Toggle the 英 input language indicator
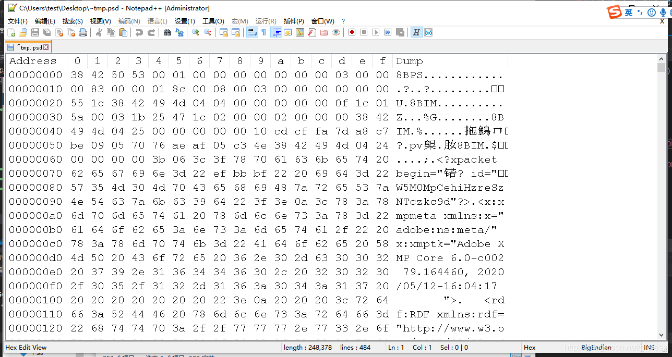Viewport: 672px width, 357px height. (x=629, y=13)
